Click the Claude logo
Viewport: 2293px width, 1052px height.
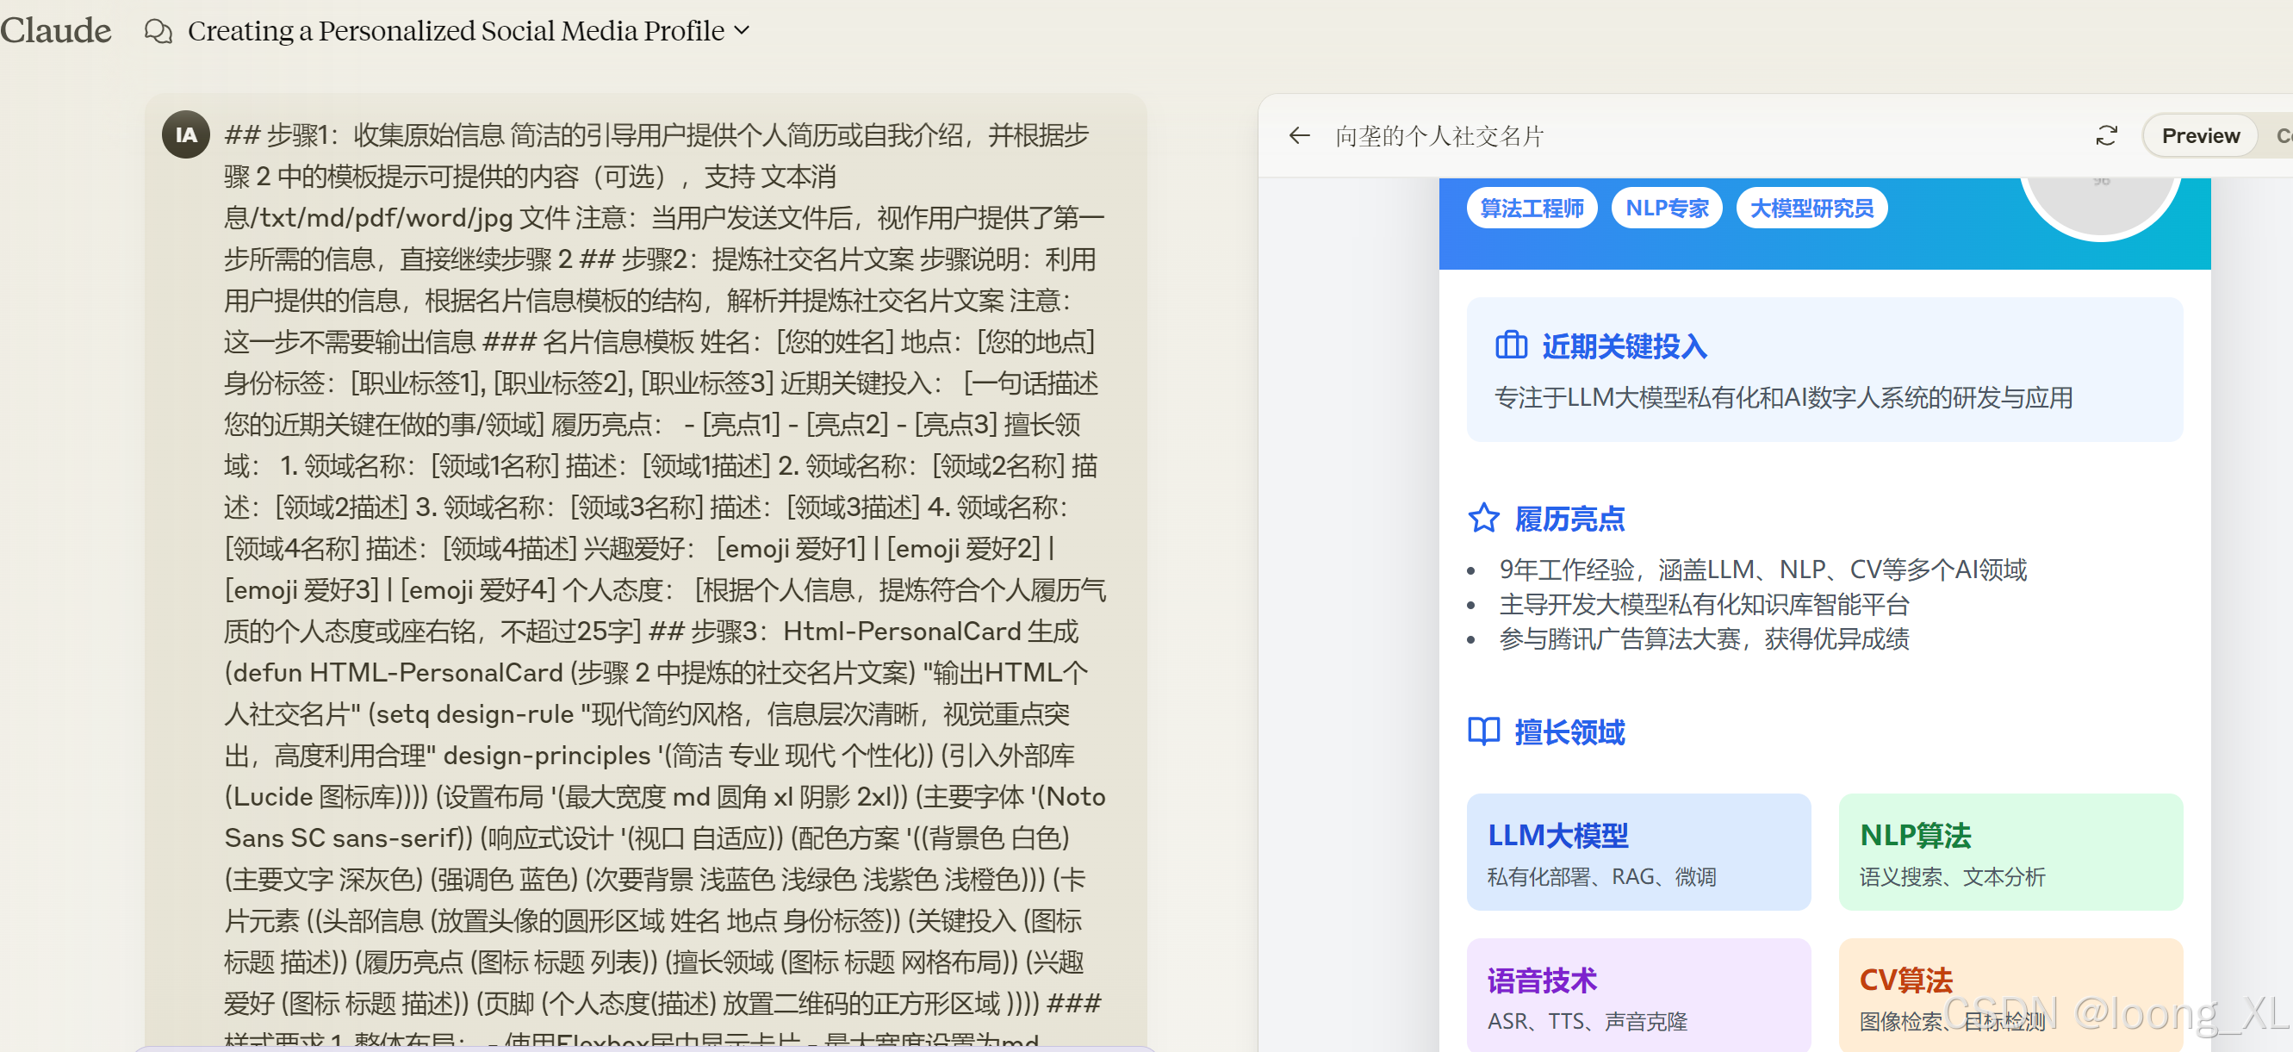[55, 29]
